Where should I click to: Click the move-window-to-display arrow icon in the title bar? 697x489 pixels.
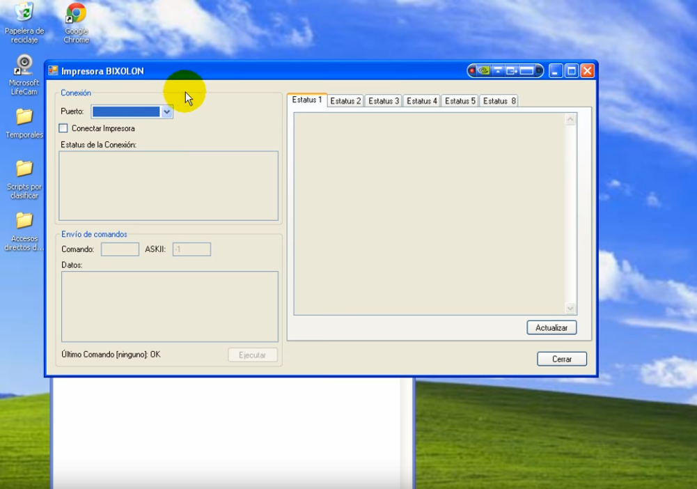tap(511, 70)
